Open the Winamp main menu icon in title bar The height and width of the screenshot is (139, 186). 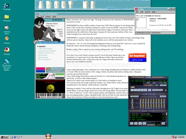[130, 77]
